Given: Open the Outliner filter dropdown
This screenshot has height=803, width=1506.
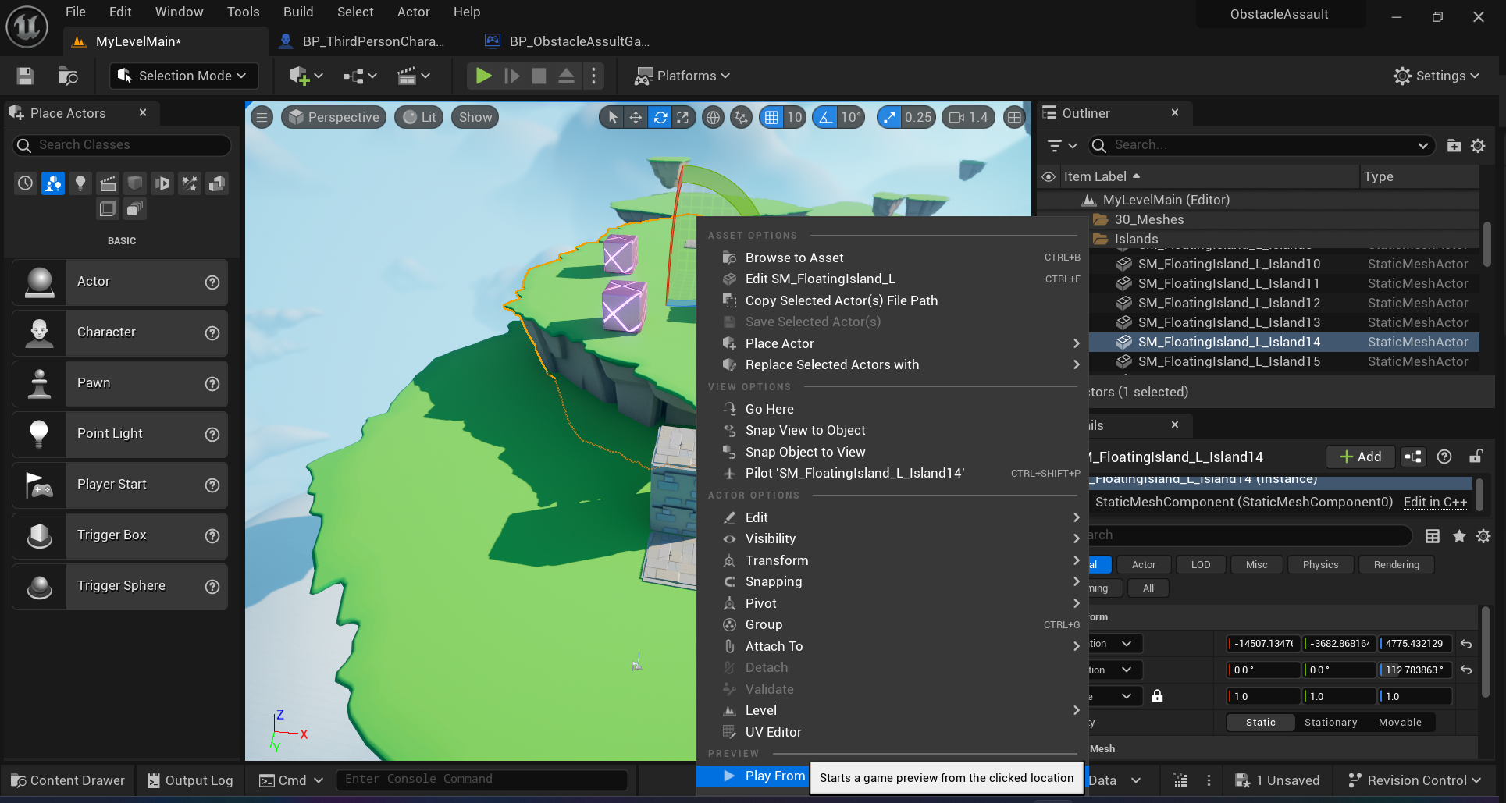Looking at the screenshot, I should click(x=1062, y=145).
